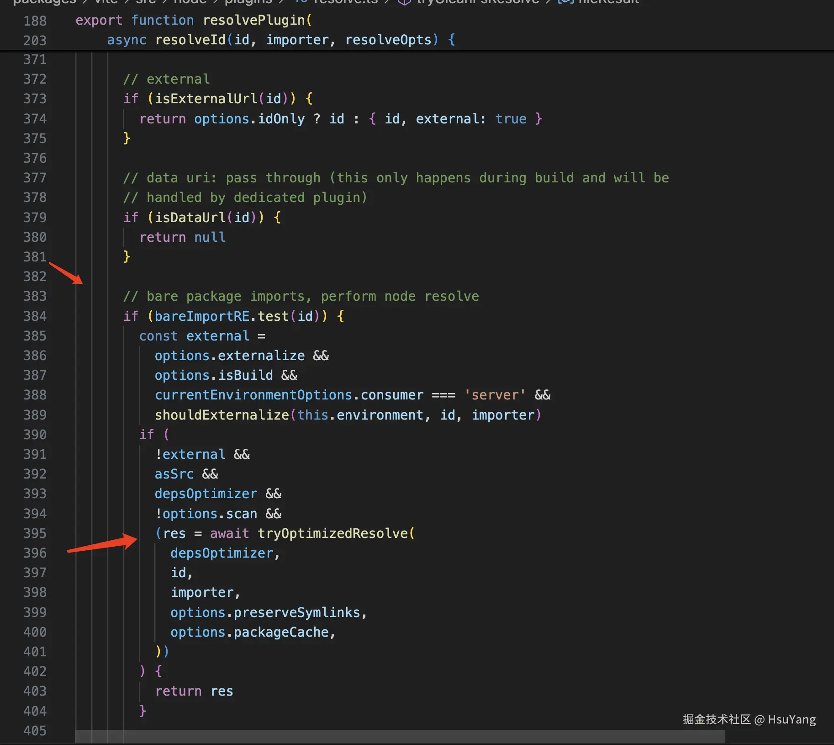The height and width of the screenshot is (745, 834).
Task: Jump to sticky 'async resolveId' header line
Action: (x=281, y=40)
